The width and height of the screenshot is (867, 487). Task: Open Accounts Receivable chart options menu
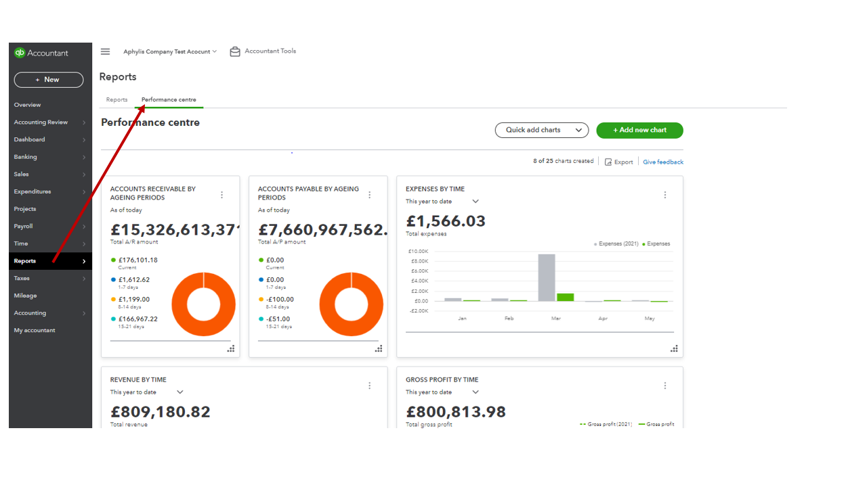coord(221,195)
